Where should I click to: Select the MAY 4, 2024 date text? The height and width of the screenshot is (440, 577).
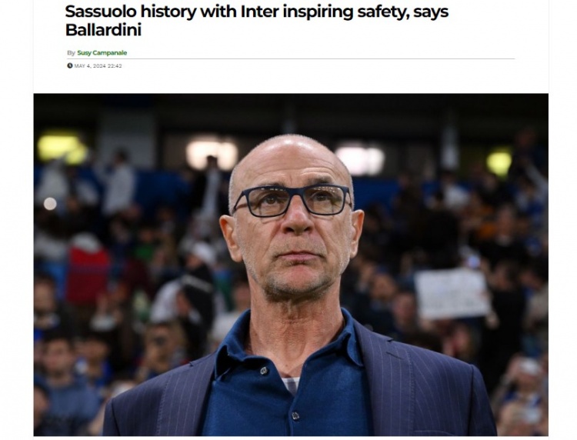point(90,66)
